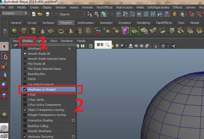Open Interactive Shading option box
This screenshot has width=204, height=139.
click(73, 121)
